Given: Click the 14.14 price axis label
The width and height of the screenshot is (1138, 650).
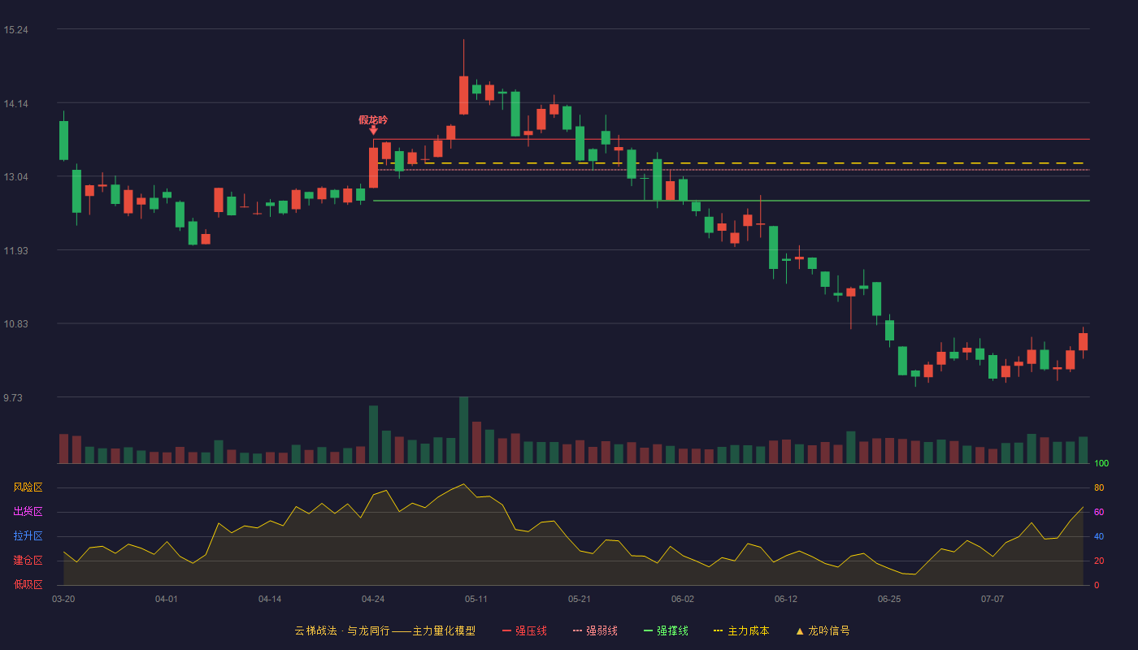Looking at the screenshot, I should click(x=15, y=104).
